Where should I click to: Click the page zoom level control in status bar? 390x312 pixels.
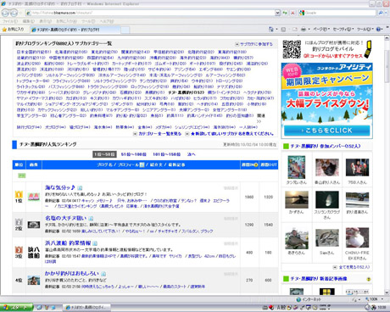374,299
